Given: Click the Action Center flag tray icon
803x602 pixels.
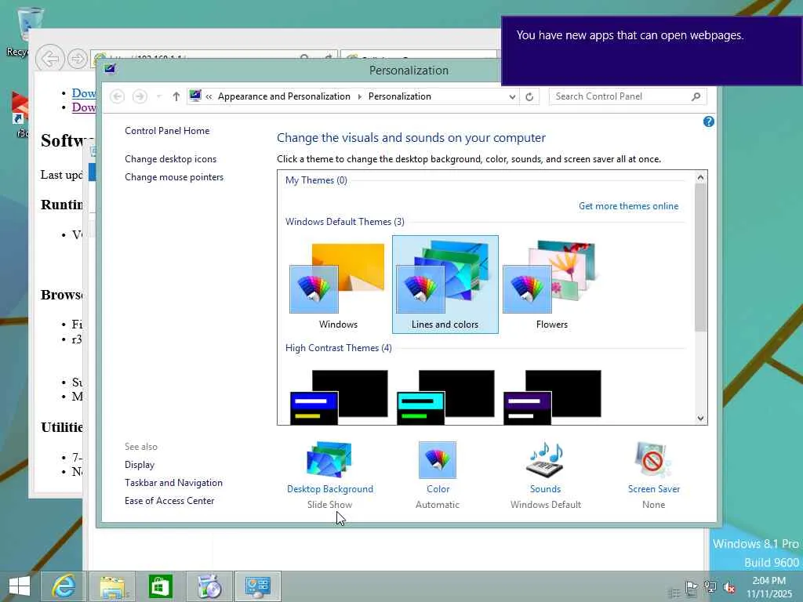Looking at the screenshot, I should [692, 587].
